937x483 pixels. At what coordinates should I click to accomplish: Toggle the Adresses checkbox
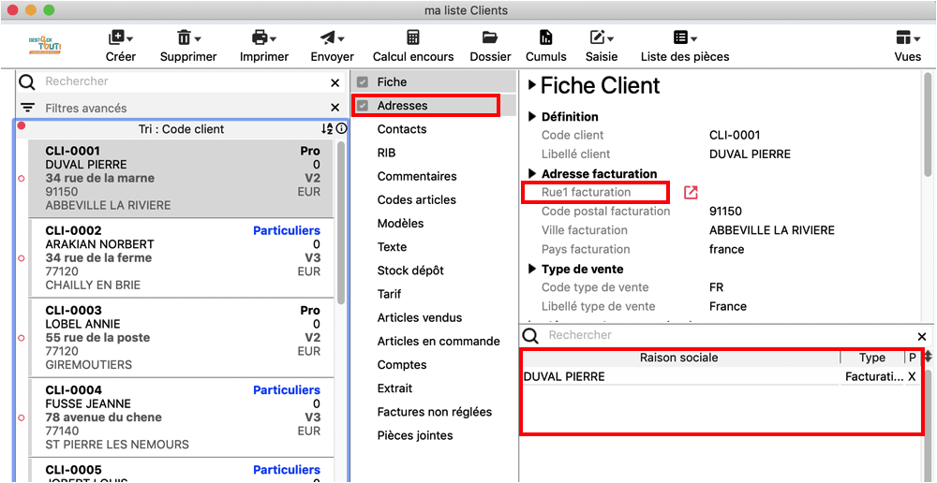(x=362, y=106)
